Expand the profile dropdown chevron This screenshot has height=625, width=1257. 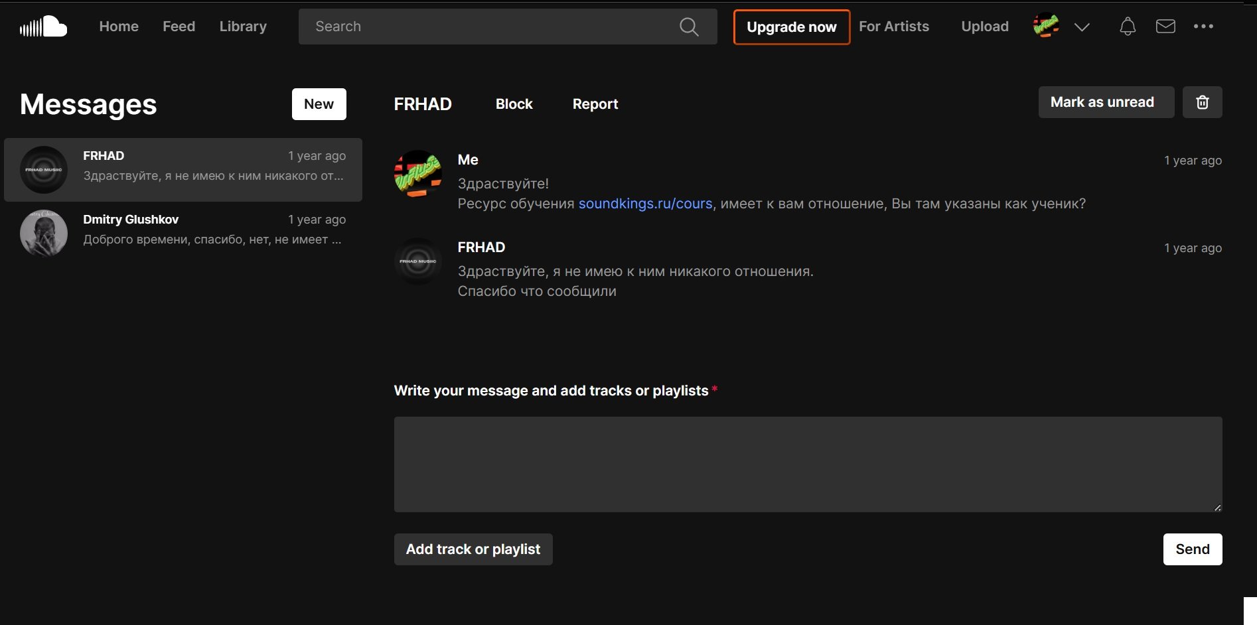tap(1082, 27)
